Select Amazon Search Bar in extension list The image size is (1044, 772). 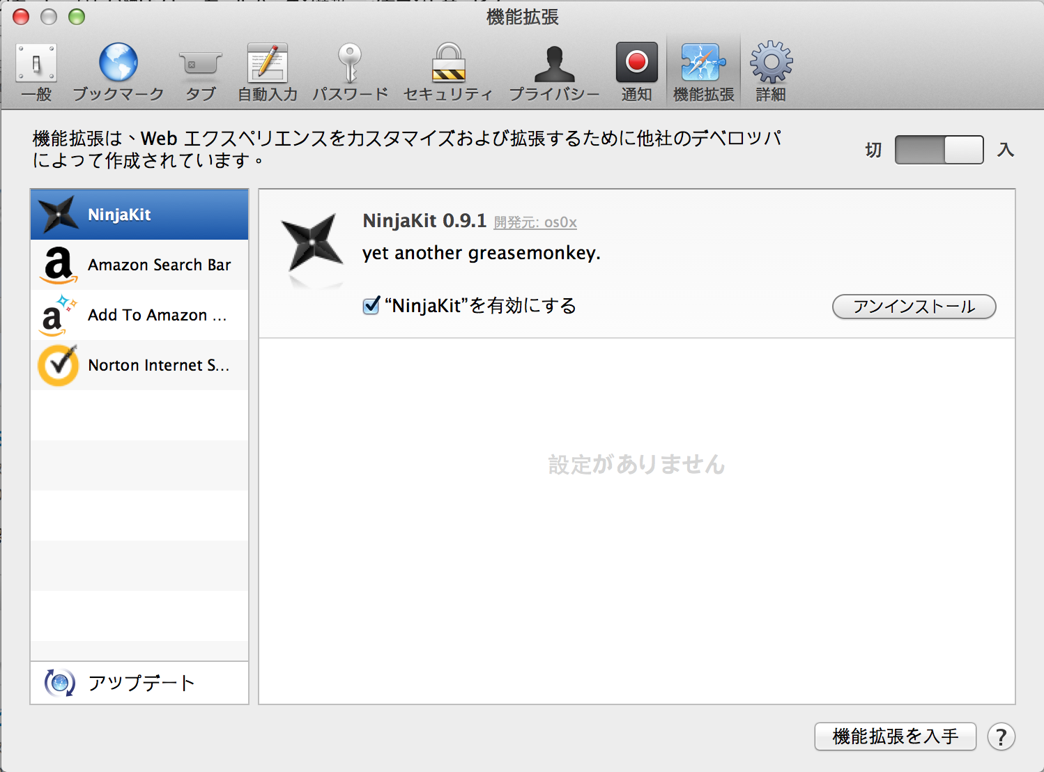(139, 265)
